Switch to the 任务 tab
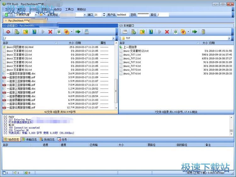236x177 pixels. click(62, 140)
